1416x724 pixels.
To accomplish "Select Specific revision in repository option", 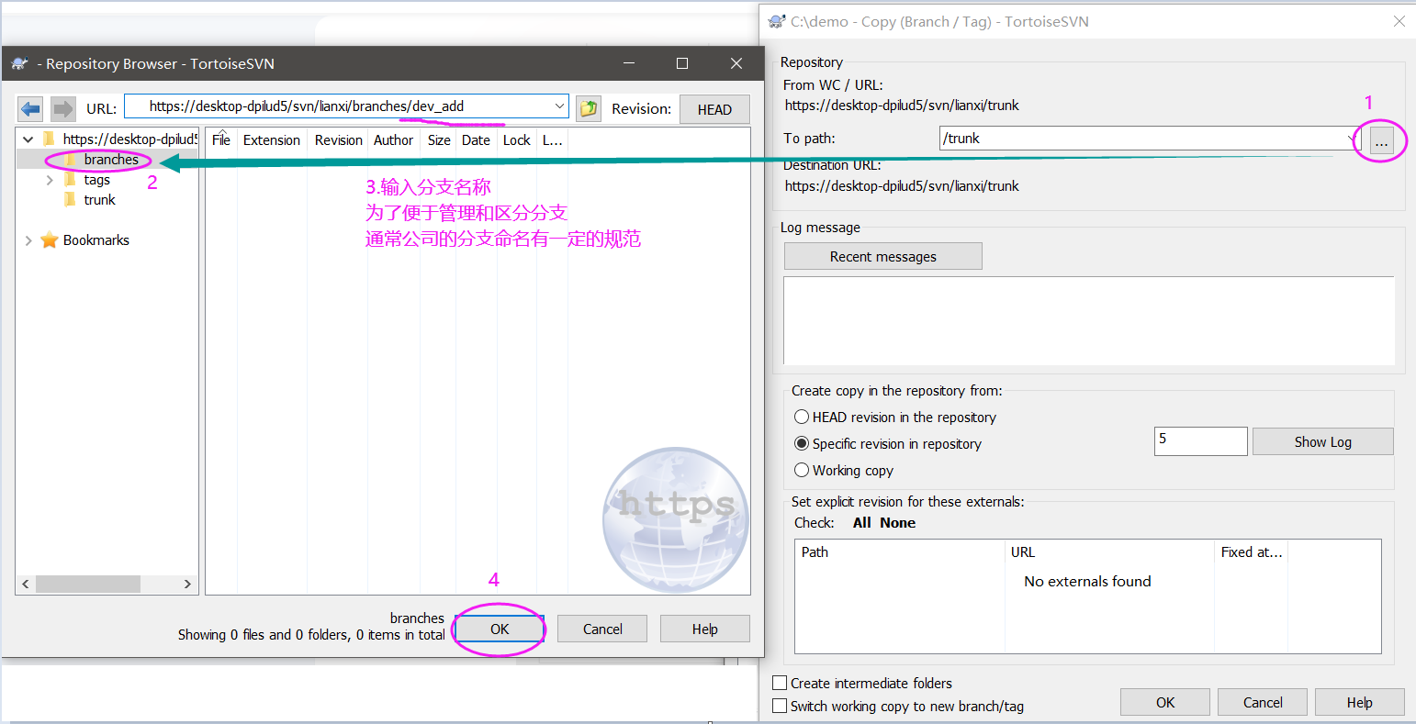I will (802, 443).
